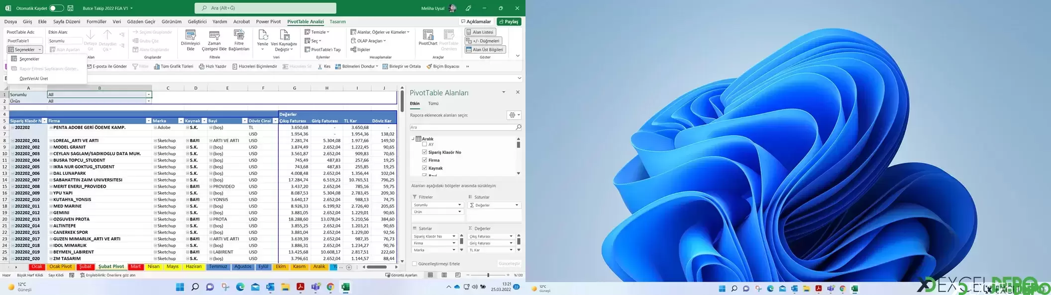Click the PivotChart icon
The image size is (1051, 295).
pos(427,35)
